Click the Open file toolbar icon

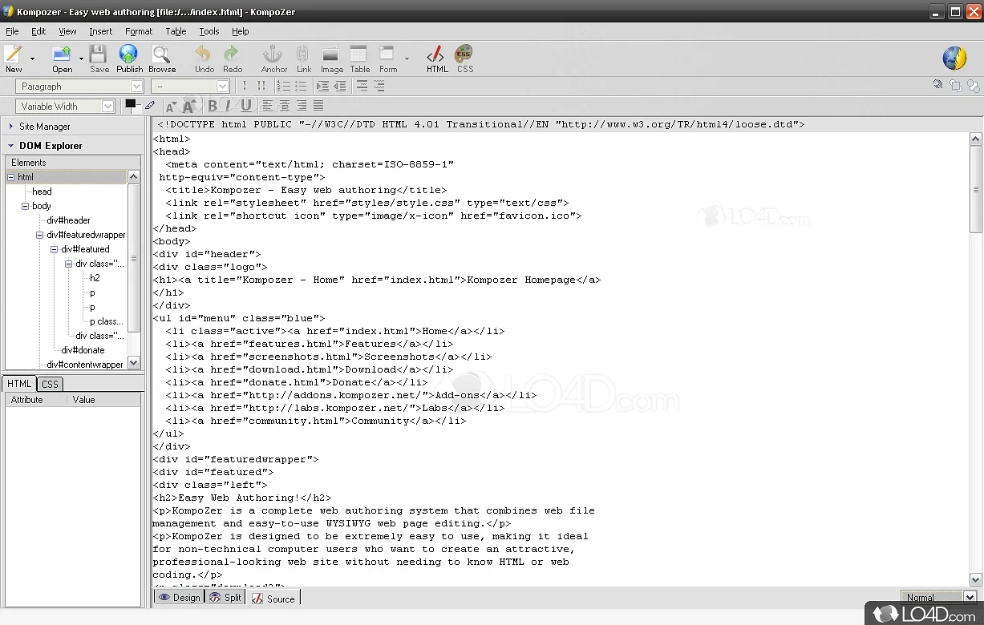tap(62, 58)
